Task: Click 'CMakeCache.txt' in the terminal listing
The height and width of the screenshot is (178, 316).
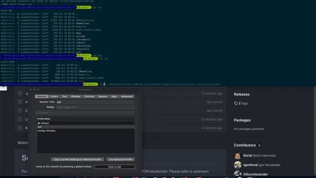Action: click(85, 20)
